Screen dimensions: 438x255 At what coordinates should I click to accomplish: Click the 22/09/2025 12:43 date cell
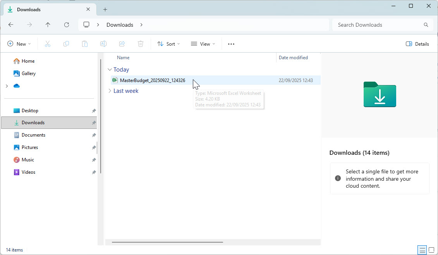tap(296, 80)
